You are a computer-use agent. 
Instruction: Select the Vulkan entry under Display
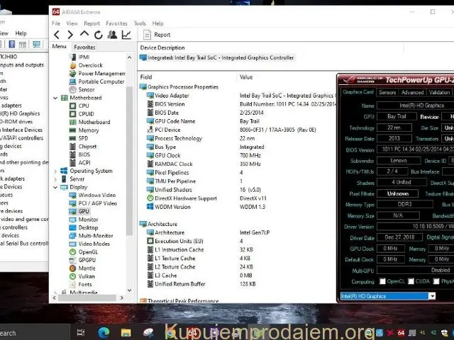[x=87, y=276]
